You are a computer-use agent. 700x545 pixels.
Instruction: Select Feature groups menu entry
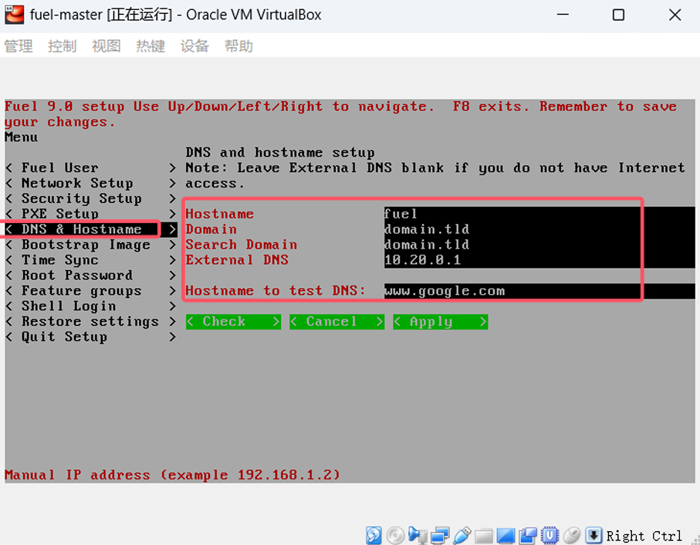[91, 290]
